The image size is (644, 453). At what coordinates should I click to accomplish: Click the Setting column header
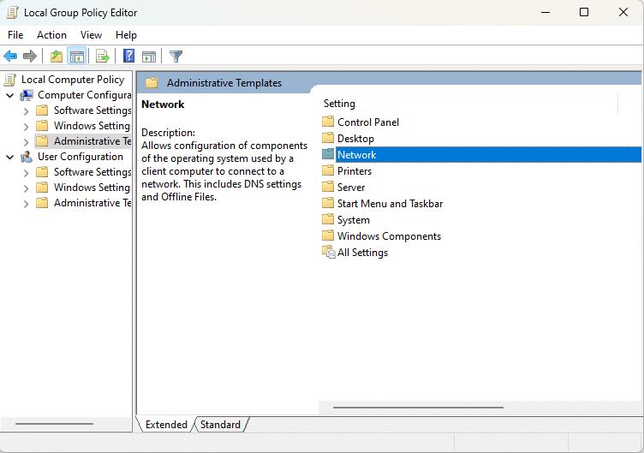click(339, 104)
